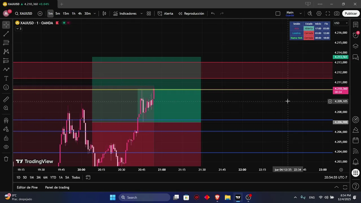The image size is (361, 203).
Task: Open time axis settings gear
Action: pyautogui.click(x=341, y=170)
